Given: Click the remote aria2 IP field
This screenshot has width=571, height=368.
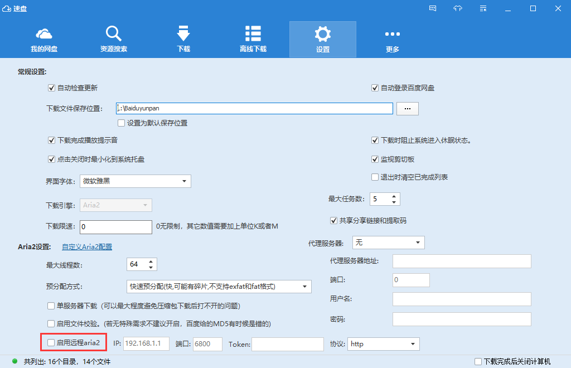Looking at the screenshot, I should pos(147,344).
